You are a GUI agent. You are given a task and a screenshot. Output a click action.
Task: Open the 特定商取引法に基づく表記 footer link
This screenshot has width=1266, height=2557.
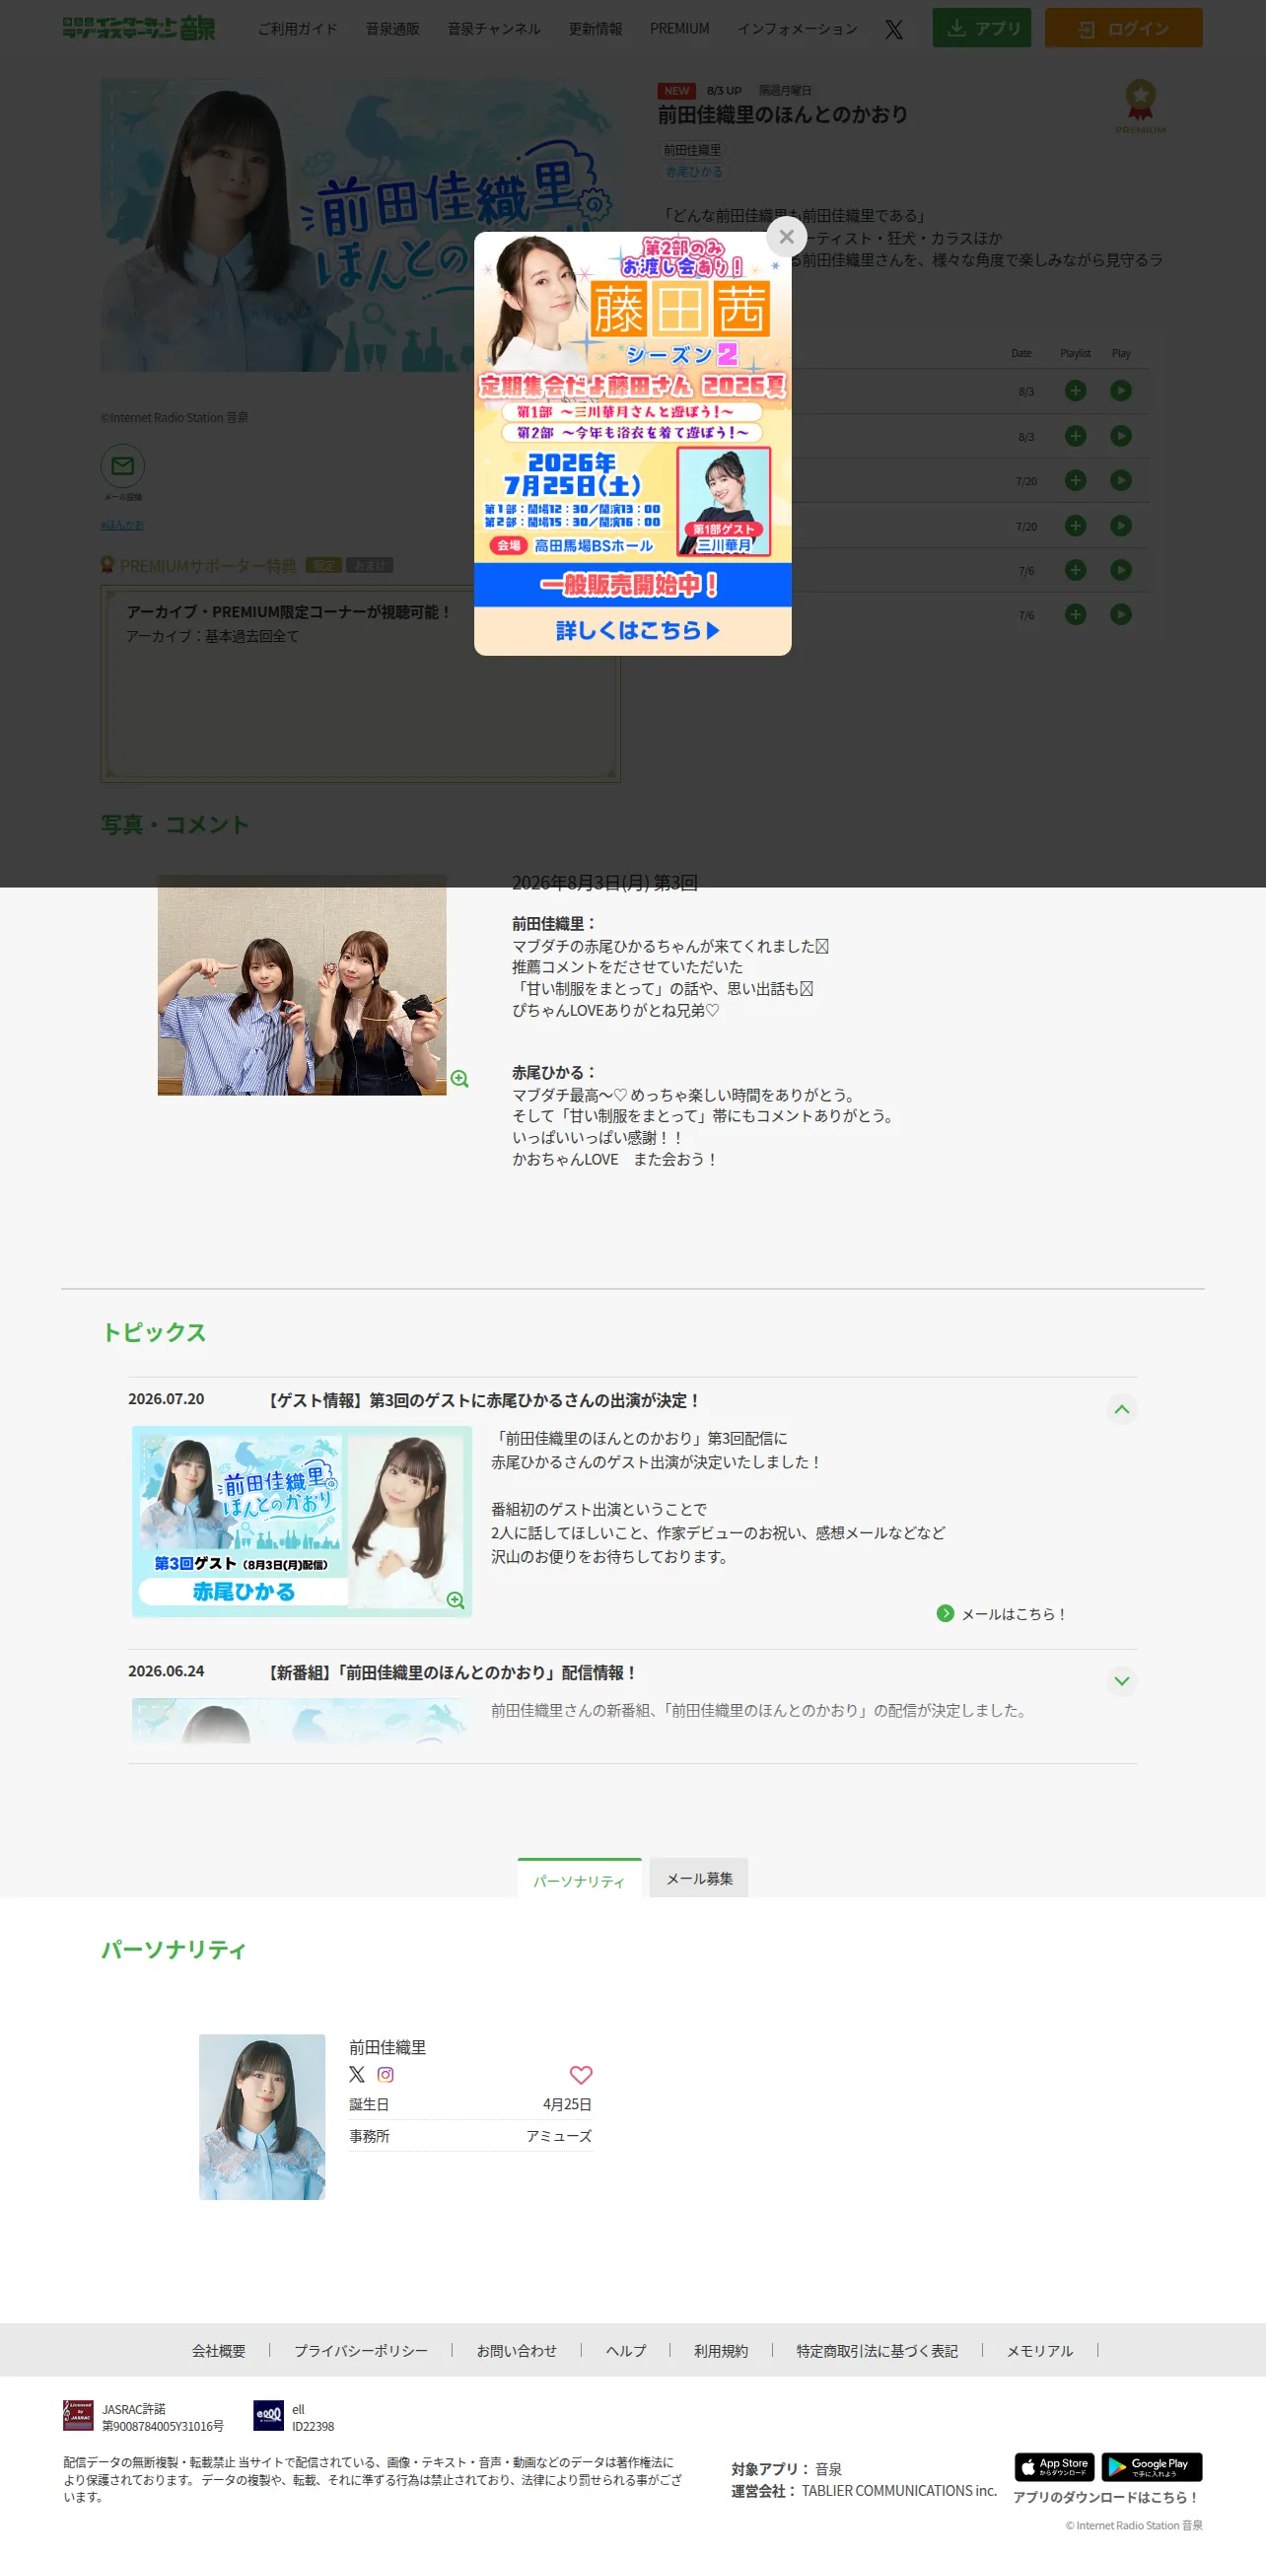878,2351
